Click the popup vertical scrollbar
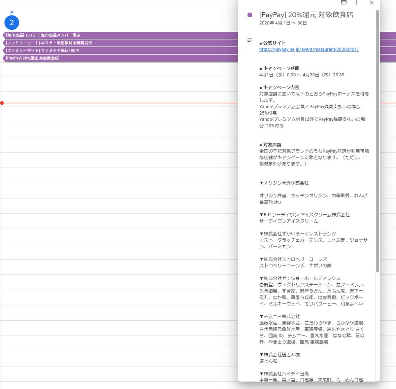Screen dimensions: 396x389 click(378, 141)
